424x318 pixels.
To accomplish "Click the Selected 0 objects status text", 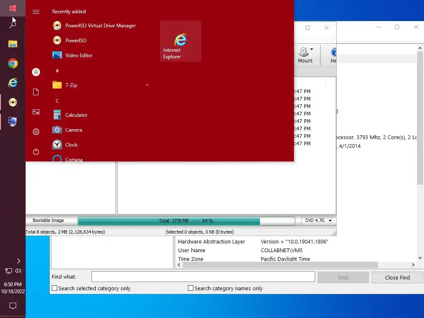I will point(200,232).
